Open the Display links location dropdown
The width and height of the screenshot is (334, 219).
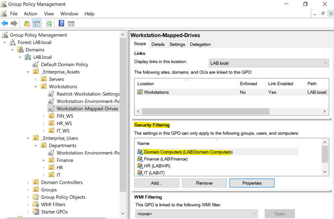click(269, 63)
